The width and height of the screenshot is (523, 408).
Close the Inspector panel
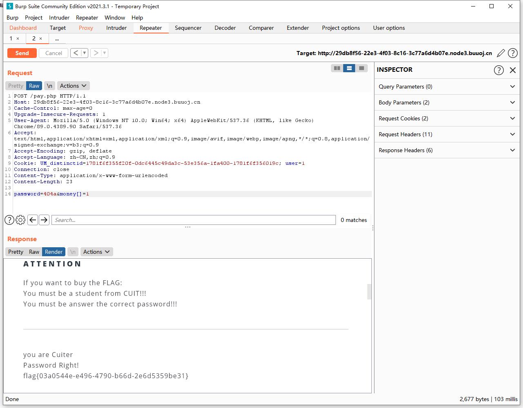point(513,70)
